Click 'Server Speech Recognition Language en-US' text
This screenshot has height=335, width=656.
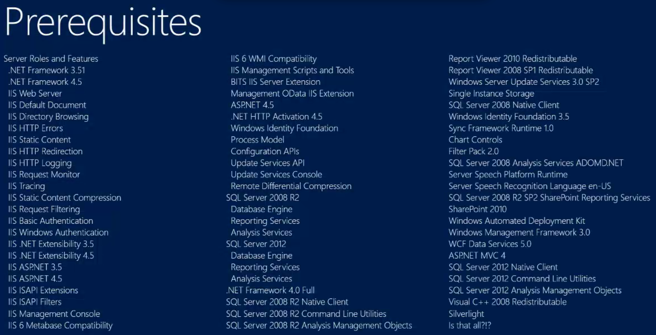tap(530, 187)
